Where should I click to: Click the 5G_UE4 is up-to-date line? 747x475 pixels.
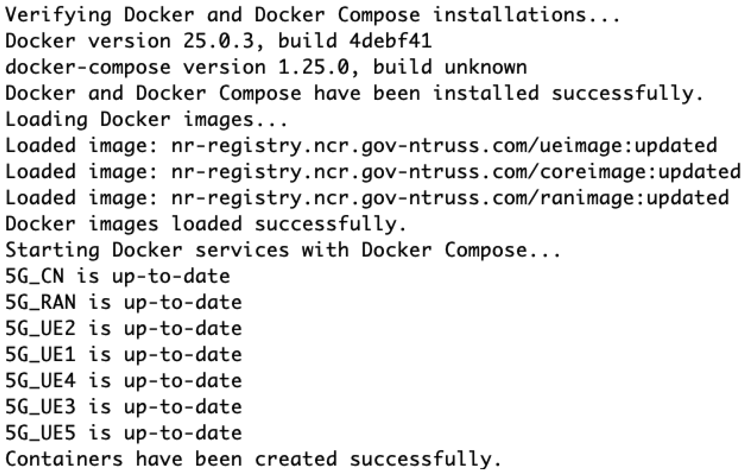tap(124, 381)
